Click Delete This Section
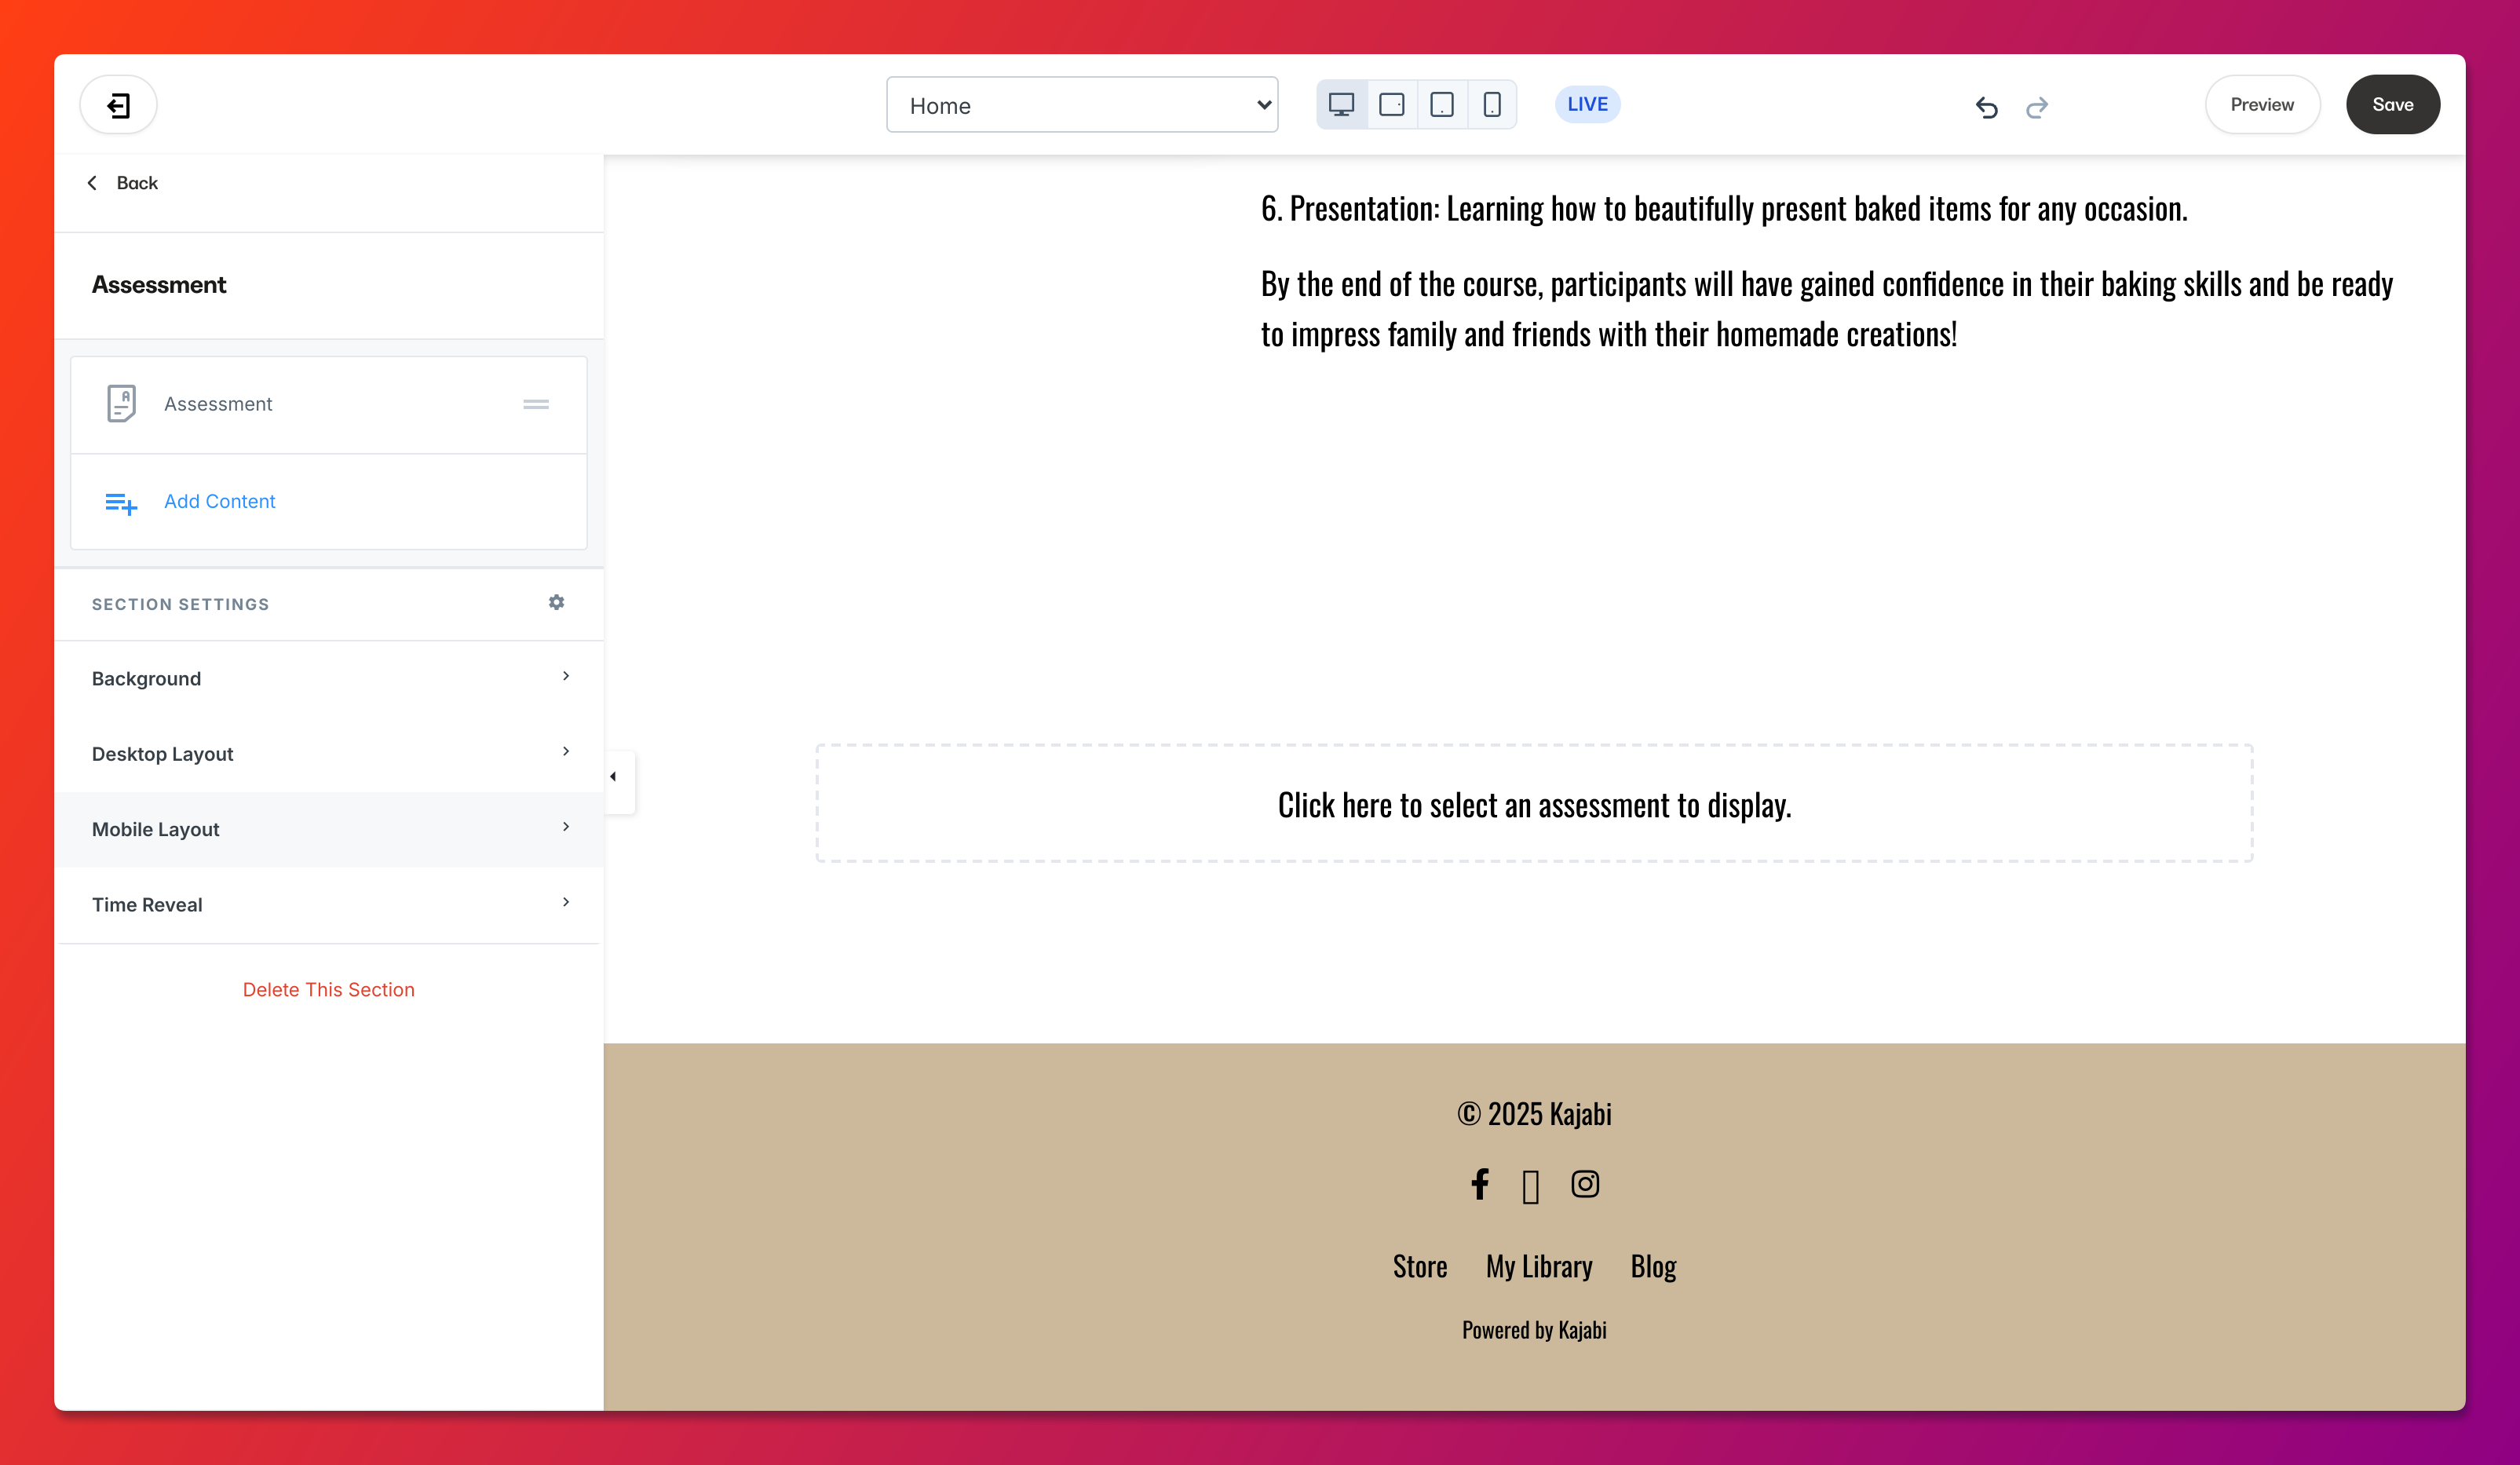This screenshot has height=1465, width=2520. click(328, 989)
